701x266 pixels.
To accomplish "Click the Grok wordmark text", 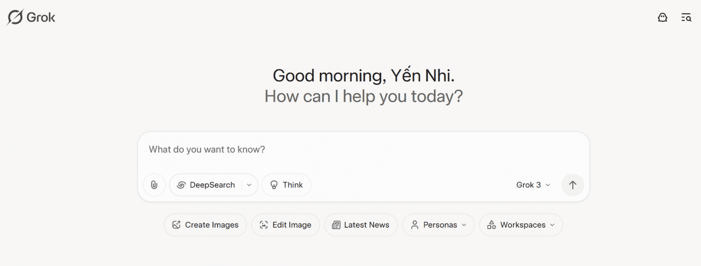I will click(41, 17).
